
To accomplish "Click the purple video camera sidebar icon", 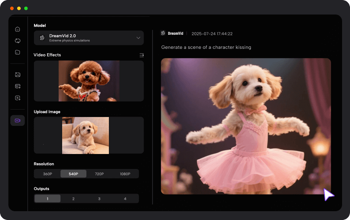I will [x=18, y=121].
